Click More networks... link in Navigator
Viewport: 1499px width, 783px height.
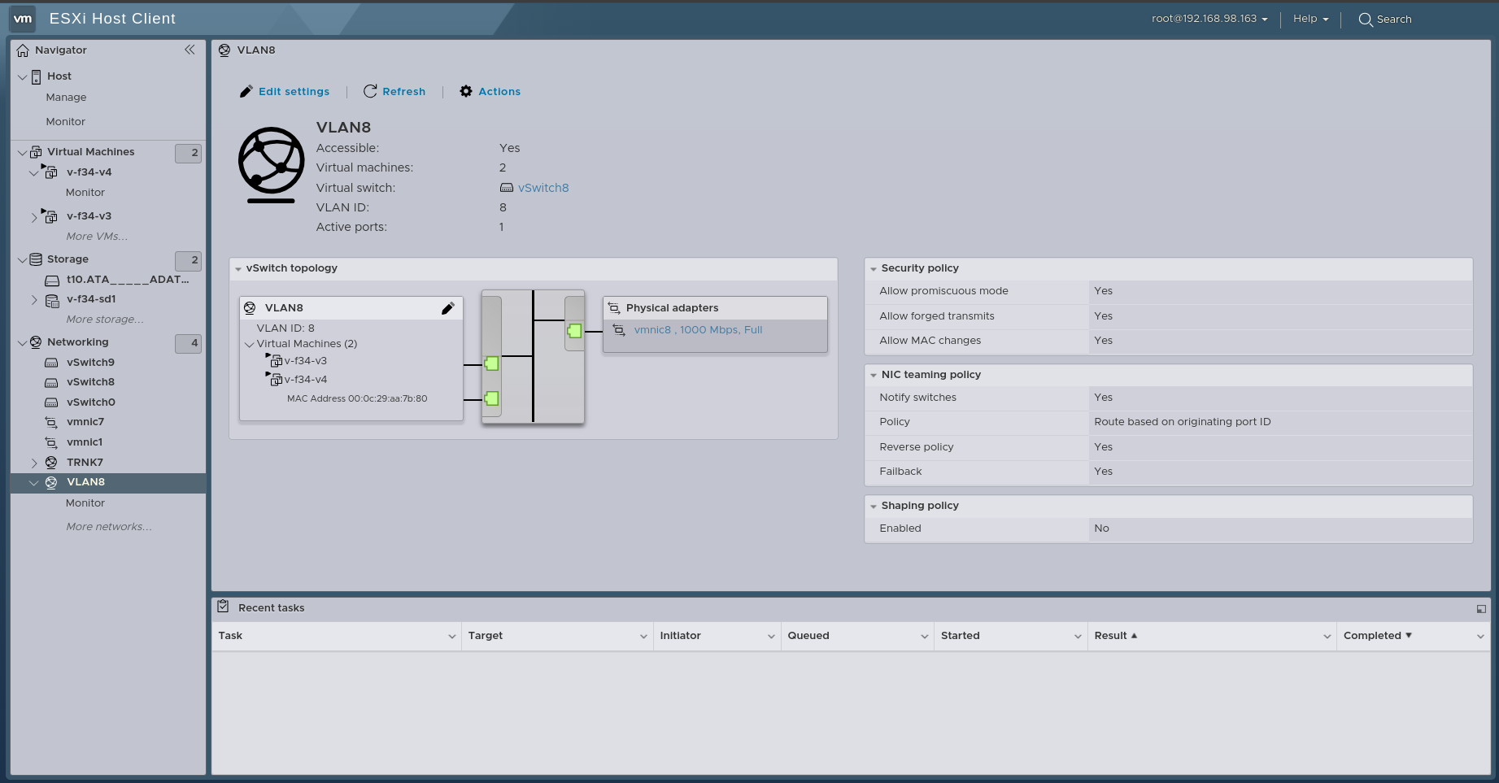point(109,527)
